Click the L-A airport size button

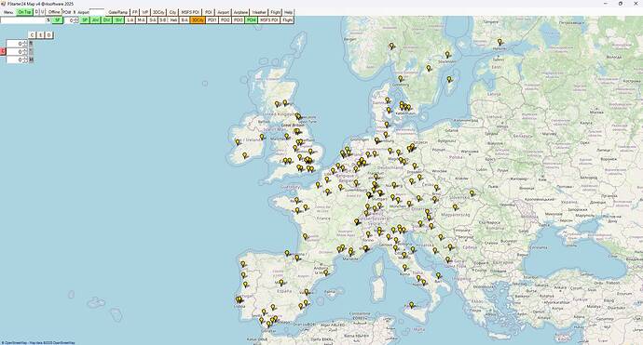tap(130, 20)
